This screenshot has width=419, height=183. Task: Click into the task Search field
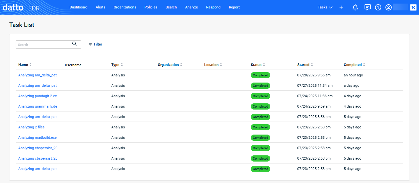(x=44, y=45)
